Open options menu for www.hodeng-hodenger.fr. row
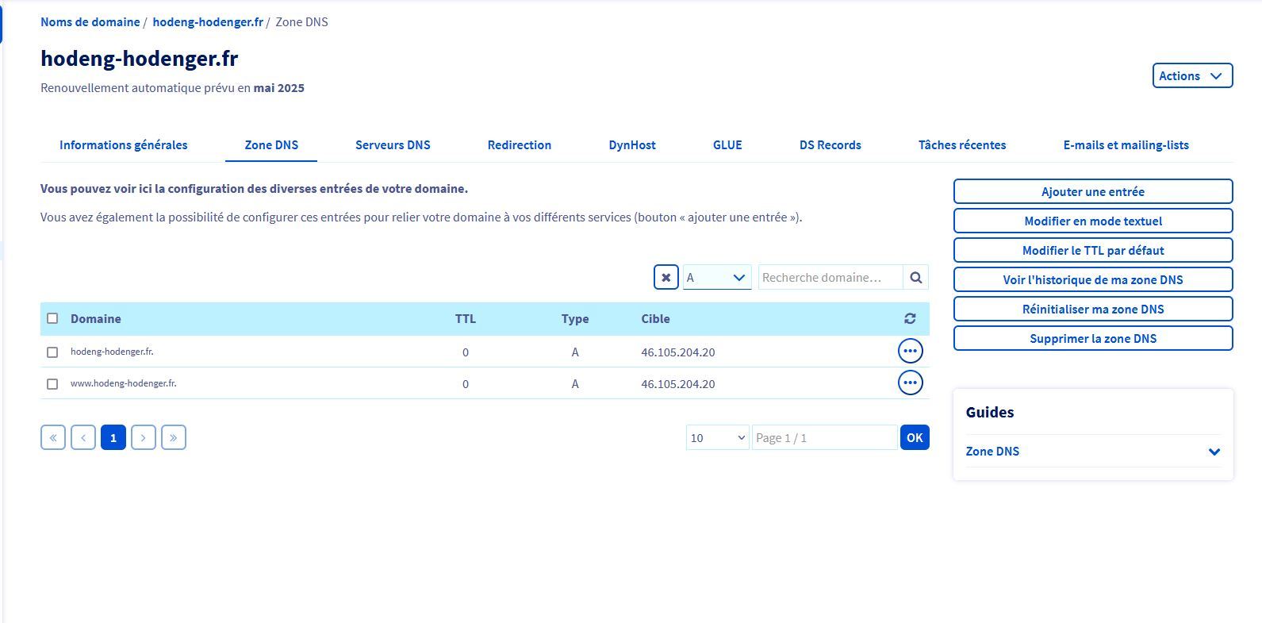The height and width of the screenshot is (623, 1262). coord(910,383)
